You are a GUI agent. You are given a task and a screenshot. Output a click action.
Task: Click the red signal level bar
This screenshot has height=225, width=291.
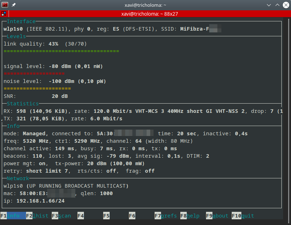[x=34, y=74]
